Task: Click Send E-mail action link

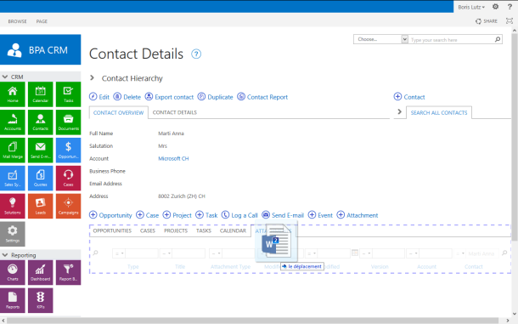Action: click(283, 215)
